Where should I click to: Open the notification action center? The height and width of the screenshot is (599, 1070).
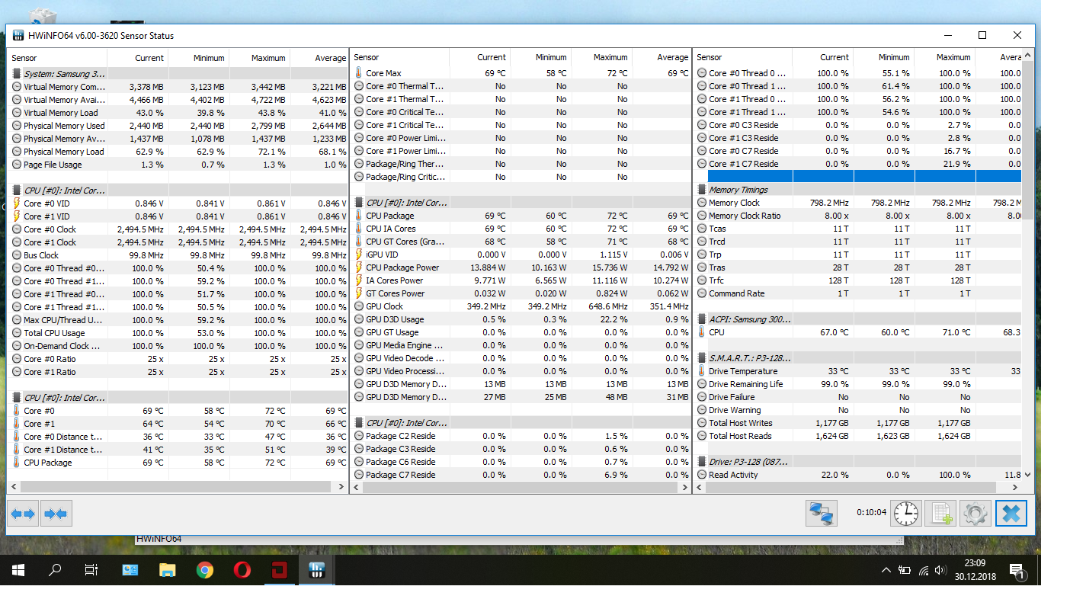pos(1016,570)
